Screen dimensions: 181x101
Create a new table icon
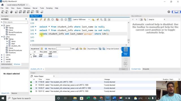coord(20,12)
